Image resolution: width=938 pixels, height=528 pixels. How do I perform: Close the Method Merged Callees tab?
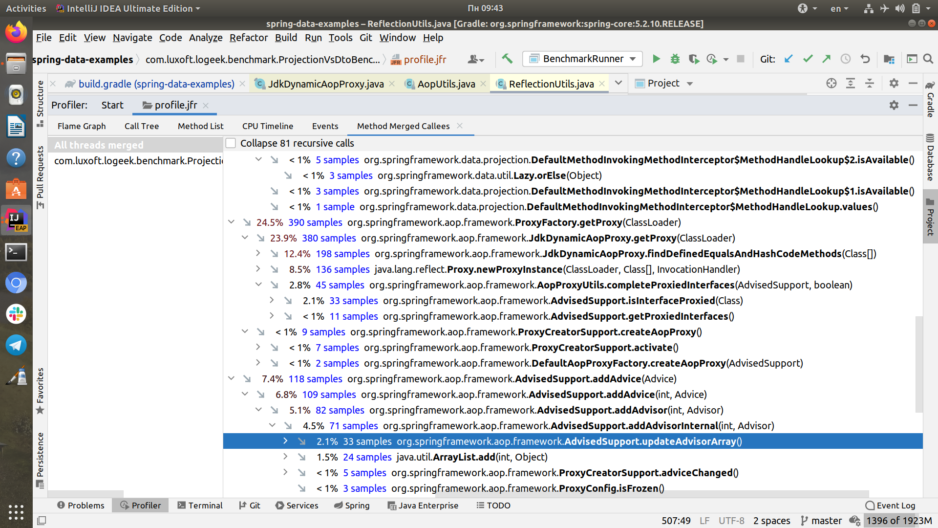(460, 126)
